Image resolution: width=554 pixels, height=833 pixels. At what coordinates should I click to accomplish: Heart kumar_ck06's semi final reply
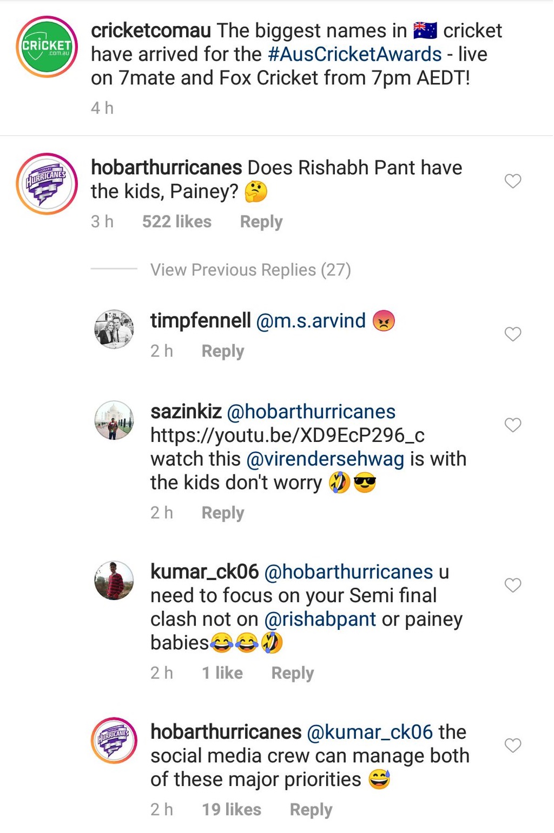tap(512, 585)
